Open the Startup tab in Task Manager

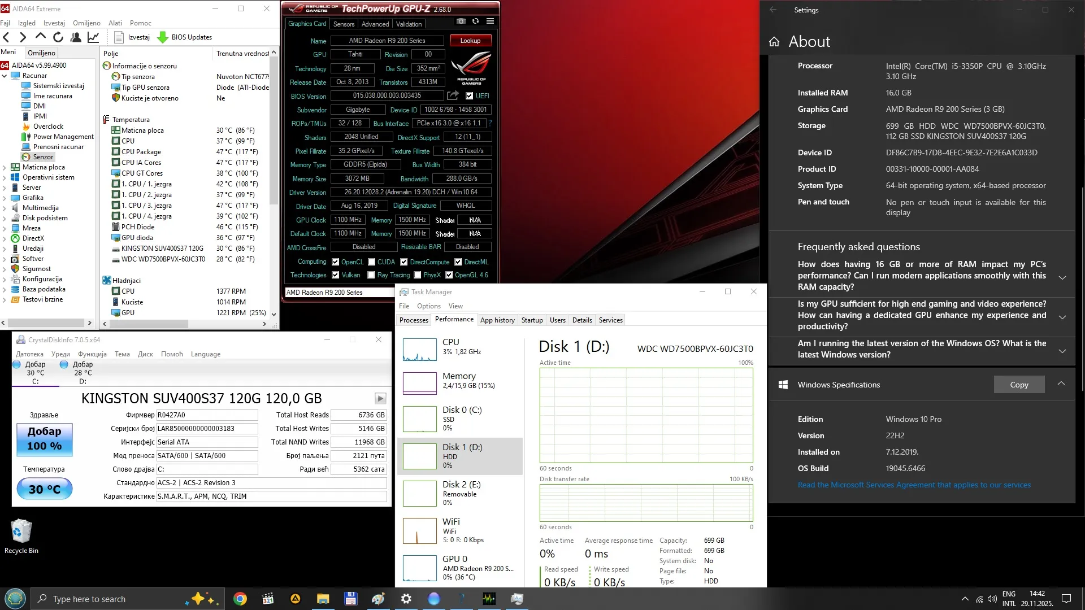[532, 320]
